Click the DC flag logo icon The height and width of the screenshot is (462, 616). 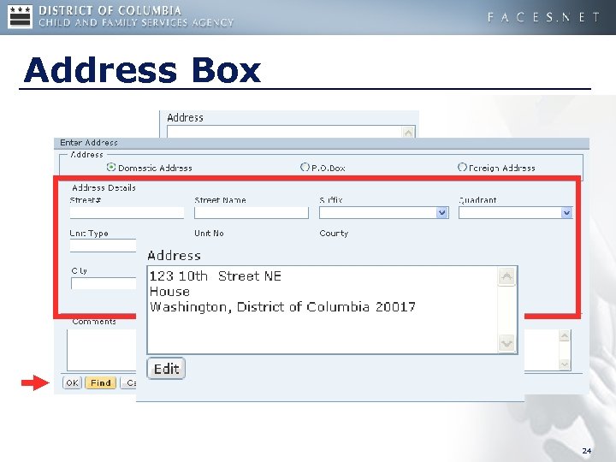point(20,17)
